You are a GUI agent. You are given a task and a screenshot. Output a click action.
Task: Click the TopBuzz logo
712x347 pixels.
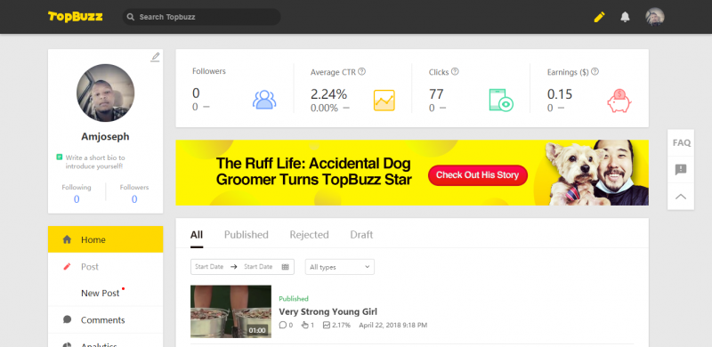(76, 17)
